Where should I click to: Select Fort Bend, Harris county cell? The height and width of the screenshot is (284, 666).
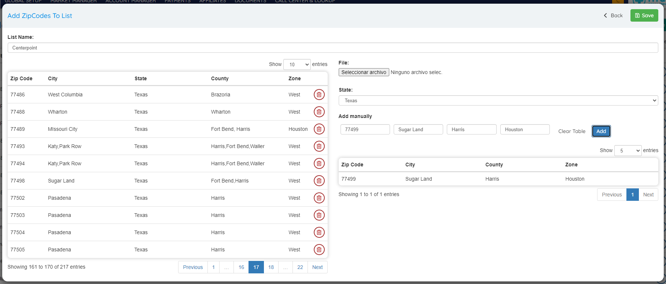(231, 129)
